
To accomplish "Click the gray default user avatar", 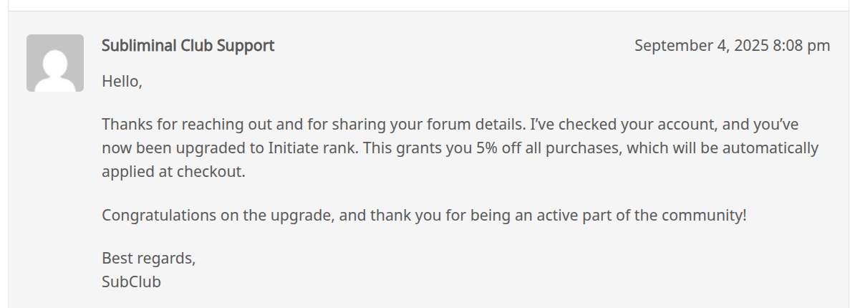I will [55, 63].
